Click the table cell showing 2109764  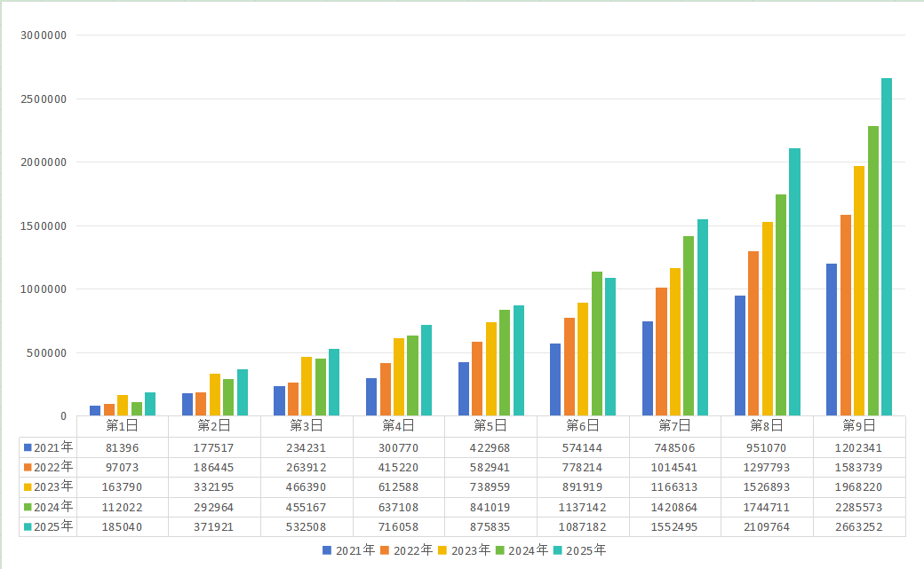coord(767,526)
